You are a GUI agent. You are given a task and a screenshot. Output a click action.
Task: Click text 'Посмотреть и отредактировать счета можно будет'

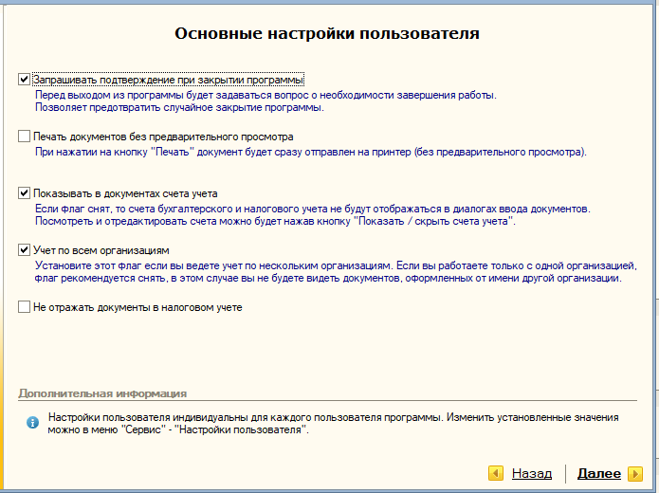tap(275, 221)
